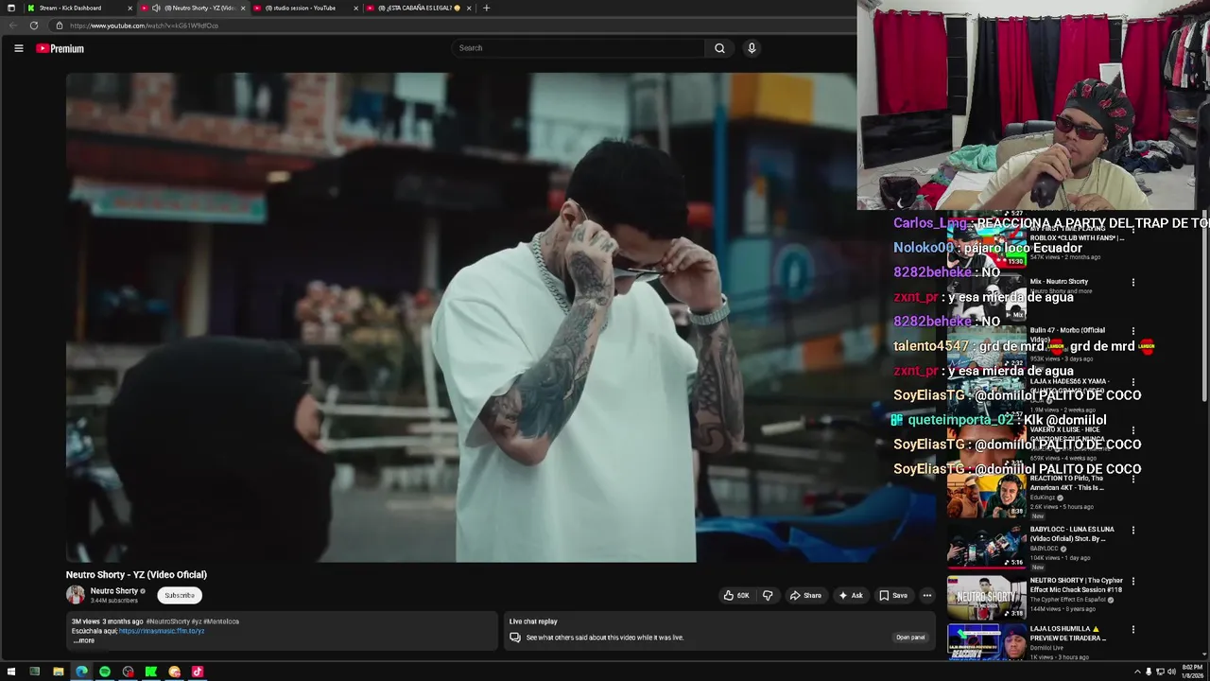Click the main video player
The height and width of the screenshot is (681, 1210).
460,317
